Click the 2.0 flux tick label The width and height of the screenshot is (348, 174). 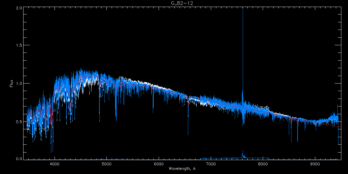coord(19,8)
